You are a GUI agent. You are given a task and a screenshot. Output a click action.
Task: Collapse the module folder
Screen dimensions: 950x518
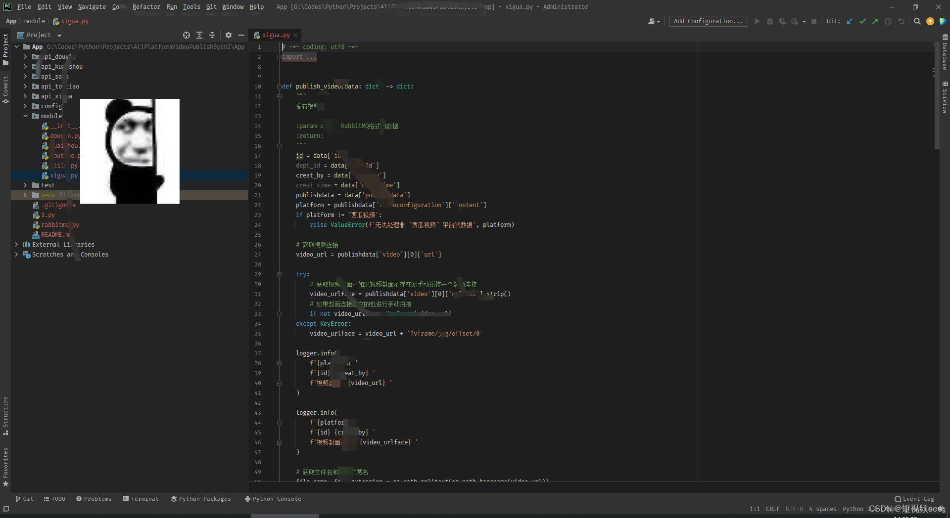(25, 116)
